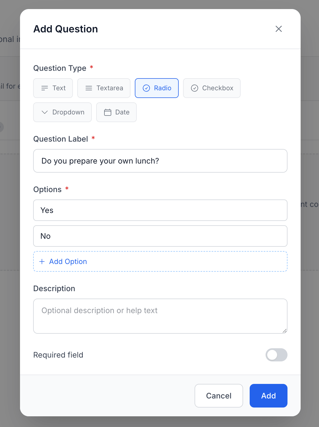The height and width of the screenshot is (427, 319).
Task: Select the Textarea question type icon
Action: pyautogui.click(x=88, y=88)
